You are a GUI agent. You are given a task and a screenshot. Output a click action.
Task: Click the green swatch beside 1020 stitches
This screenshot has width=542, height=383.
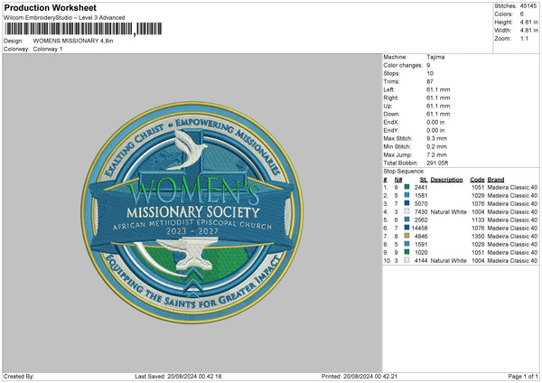tap(406, 252)
